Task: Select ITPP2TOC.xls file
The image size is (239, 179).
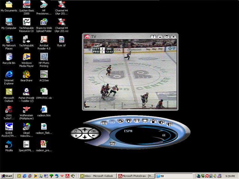Action: (44, 94)
